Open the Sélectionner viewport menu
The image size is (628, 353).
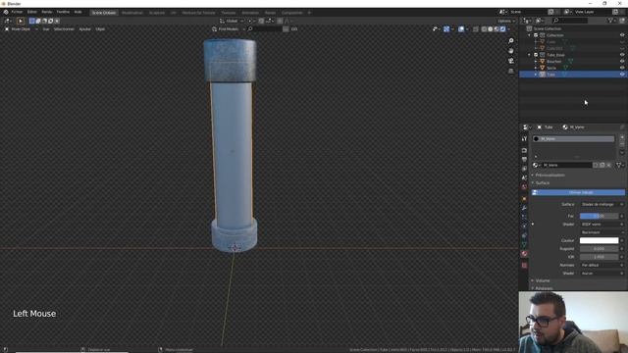click(64, 29)
